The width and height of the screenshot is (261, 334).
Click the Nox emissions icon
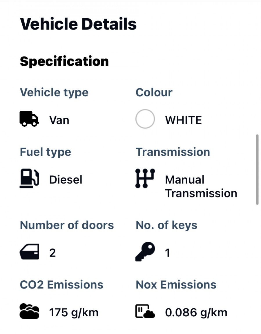click(145, 311)
